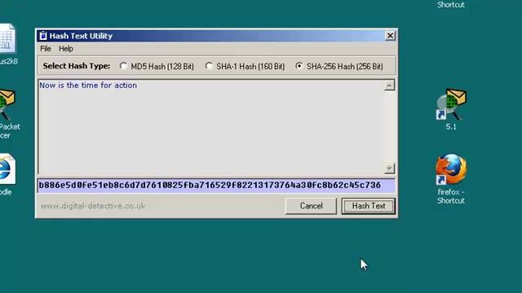Screen dimensions: 522x293
Task: Click the 'Select Hash Type:' label
Action: pos(77,66)
